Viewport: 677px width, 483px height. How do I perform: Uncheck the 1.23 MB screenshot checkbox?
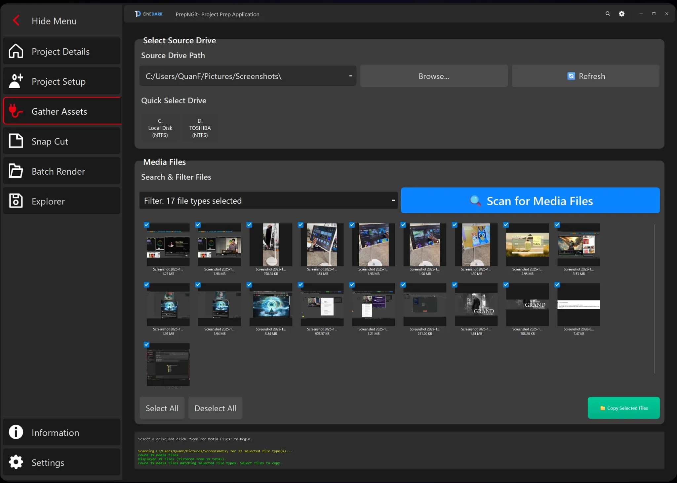(x=146, y=225)
